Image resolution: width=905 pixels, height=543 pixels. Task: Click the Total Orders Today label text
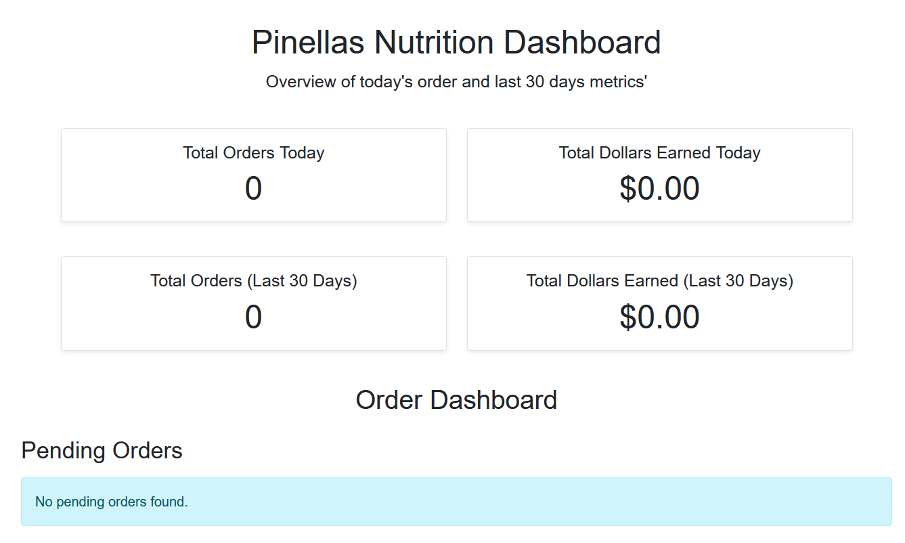coord(253,152)
